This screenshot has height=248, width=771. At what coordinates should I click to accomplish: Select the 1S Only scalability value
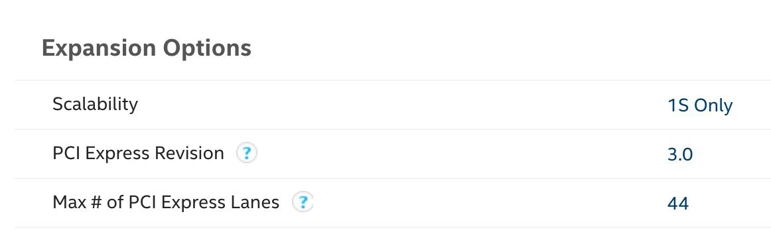coord(700,105)
